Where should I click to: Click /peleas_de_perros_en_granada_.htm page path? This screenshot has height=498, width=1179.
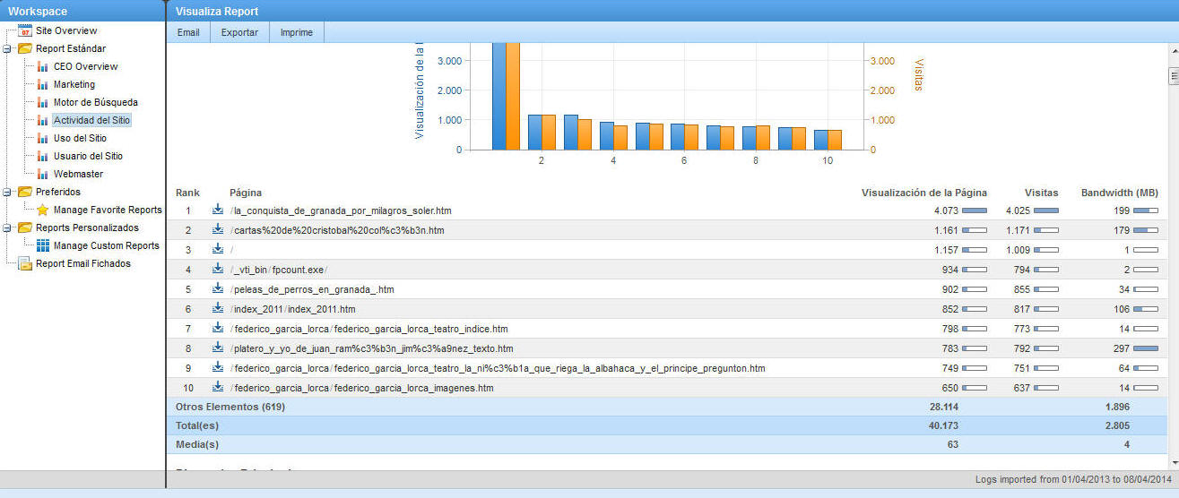(312, 289)
